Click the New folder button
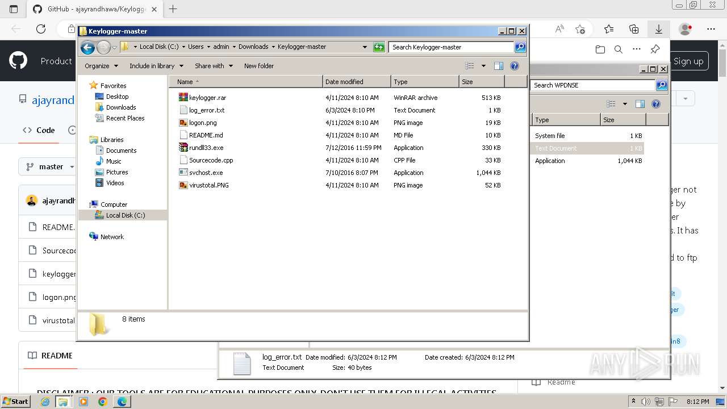Image resolution: width=727 pixels, height=409 pixels. pyautogui.click(x=259, y=66)
